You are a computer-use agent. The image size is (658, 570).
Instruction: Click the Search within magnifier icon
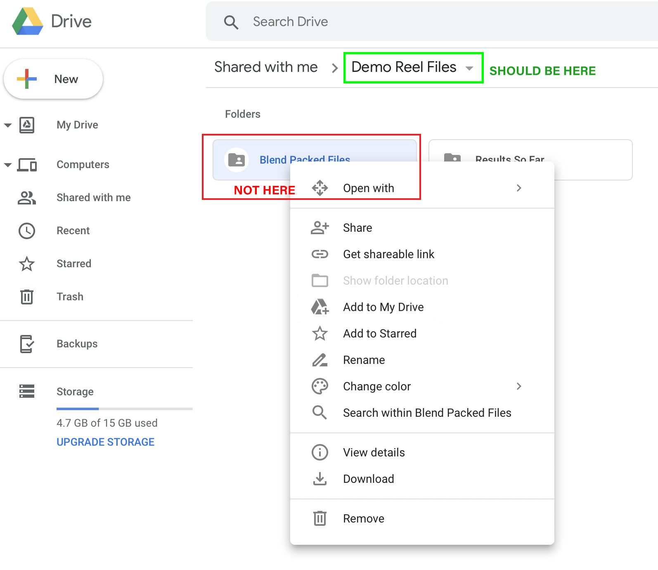coord(320,413)
